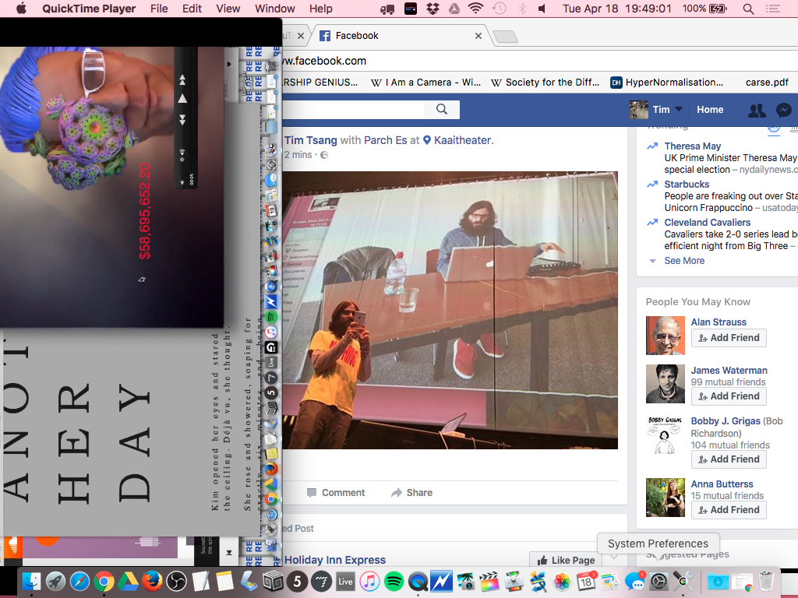798x598 pixels.
Task: Open 'Society for the Diff...' bookmark
Action: point(545,83)
